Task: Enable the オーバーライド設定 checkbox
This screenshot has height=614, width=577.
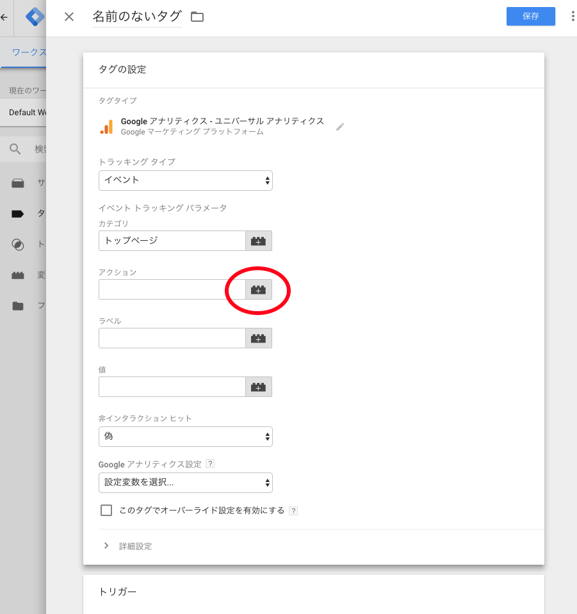Action: point(106,510)
